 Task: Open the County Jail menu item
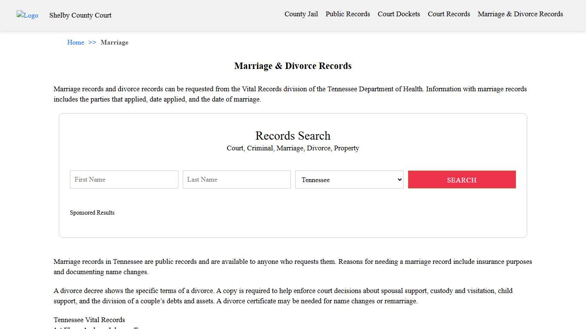tap(301, 14)
